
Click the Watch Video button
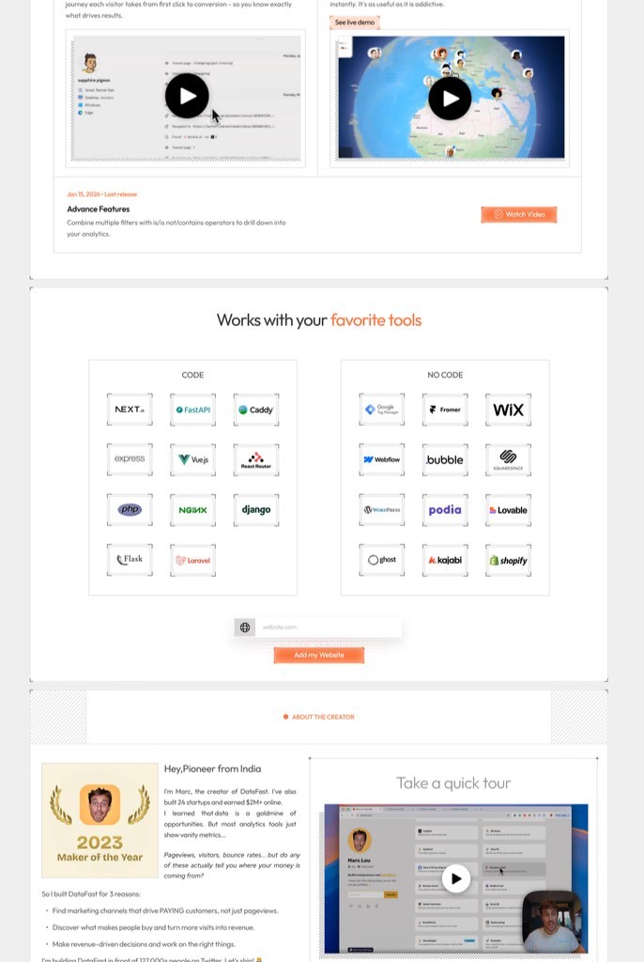(x=519, y=214)
